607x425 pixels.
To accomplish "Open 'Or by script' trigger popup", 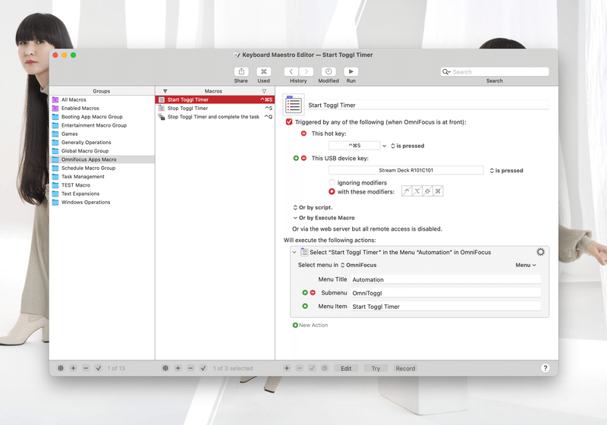I will coord(313,207).
